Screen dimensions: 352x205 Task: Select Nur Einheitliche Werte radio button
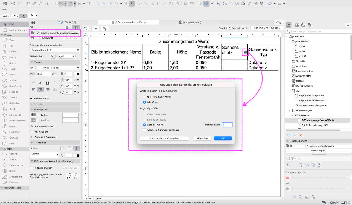click(x=144, y=97)
